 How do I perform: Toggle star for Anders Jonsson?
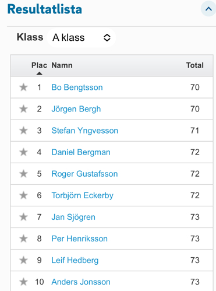pyautogui.click(x=23, y=282)
